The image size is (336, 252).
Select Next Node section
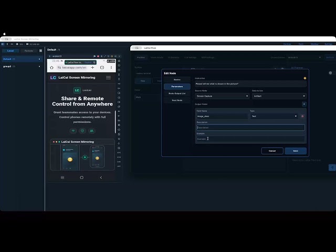tap(177, 100)
